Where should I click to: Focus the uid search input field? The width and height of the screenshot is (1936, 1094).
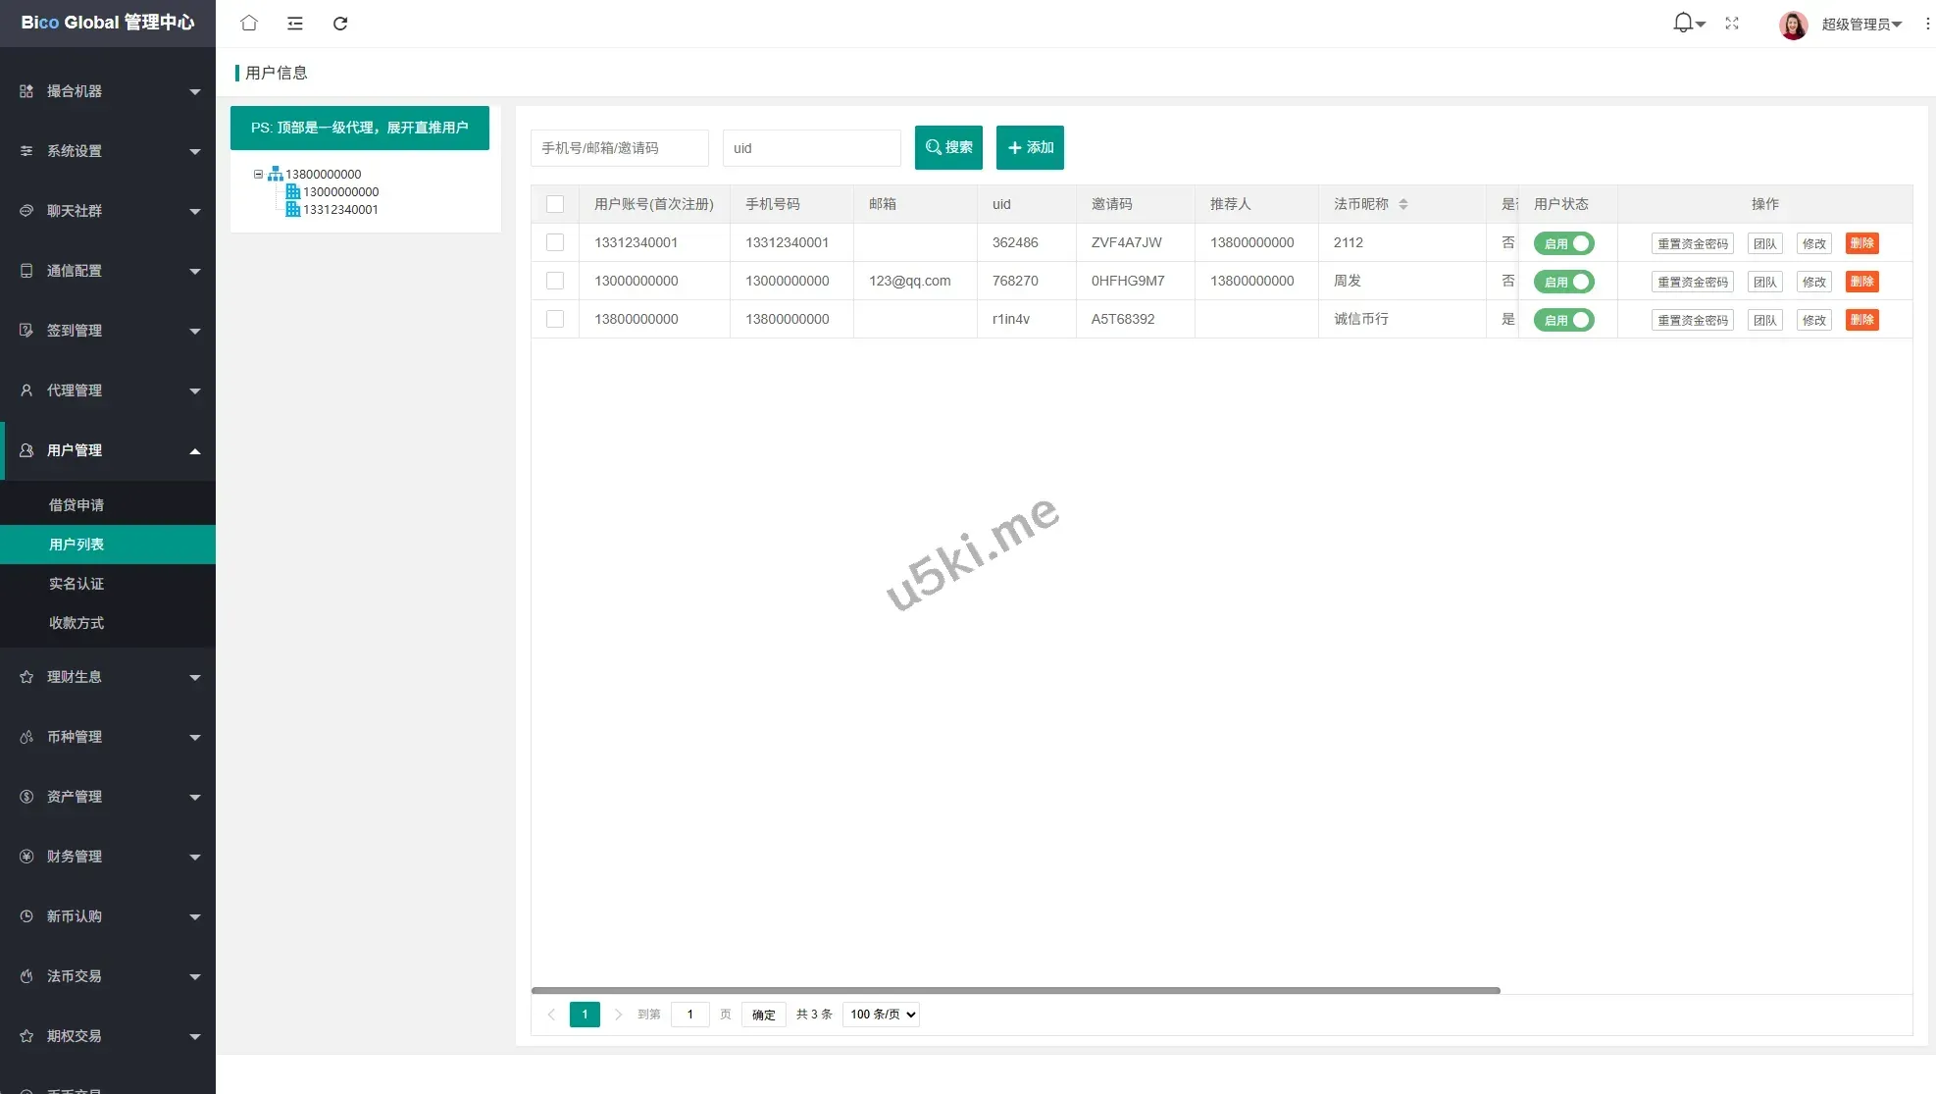coord(811,148)
